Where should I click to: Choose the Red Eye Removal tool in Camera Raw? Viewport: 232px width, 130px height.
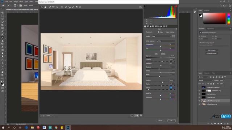[x=70, y=7]
